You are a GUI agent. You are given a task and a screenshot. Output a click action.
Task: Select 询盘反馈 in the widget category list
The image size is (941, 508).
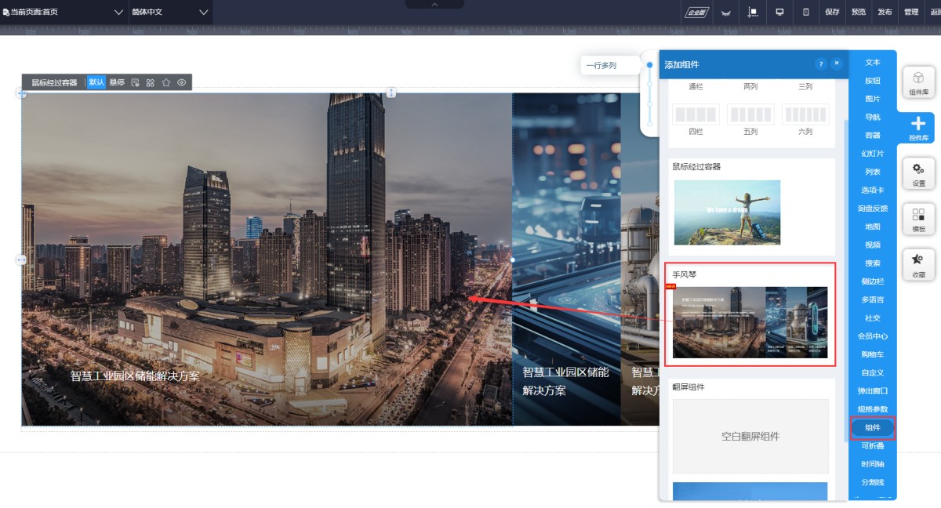(873, 209)
